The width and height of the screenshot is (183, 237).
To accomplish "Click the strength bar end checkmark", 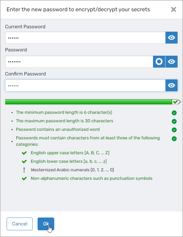I will point(175,102).
